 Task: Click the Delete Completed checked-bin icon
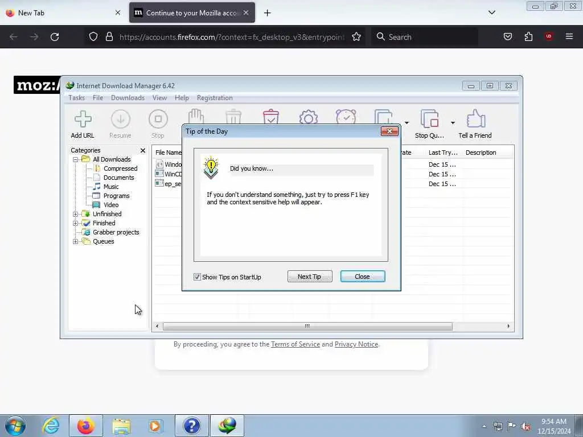click(x=270, y=116)
